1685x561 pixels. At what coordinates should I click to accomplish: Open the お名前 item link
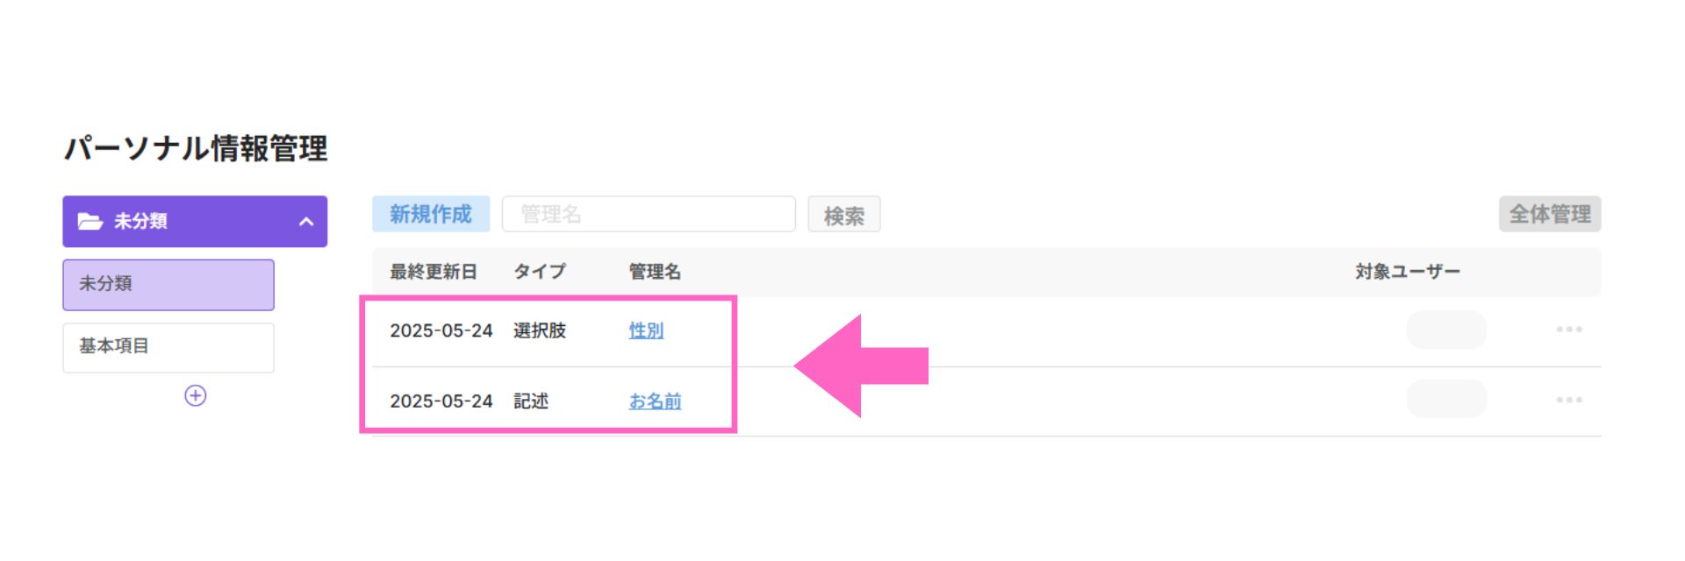coord(656,401)
